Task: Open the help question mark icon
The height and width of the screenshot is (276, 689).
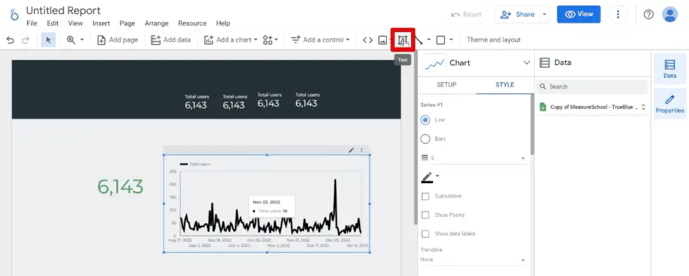Action: tap(649, 14)
